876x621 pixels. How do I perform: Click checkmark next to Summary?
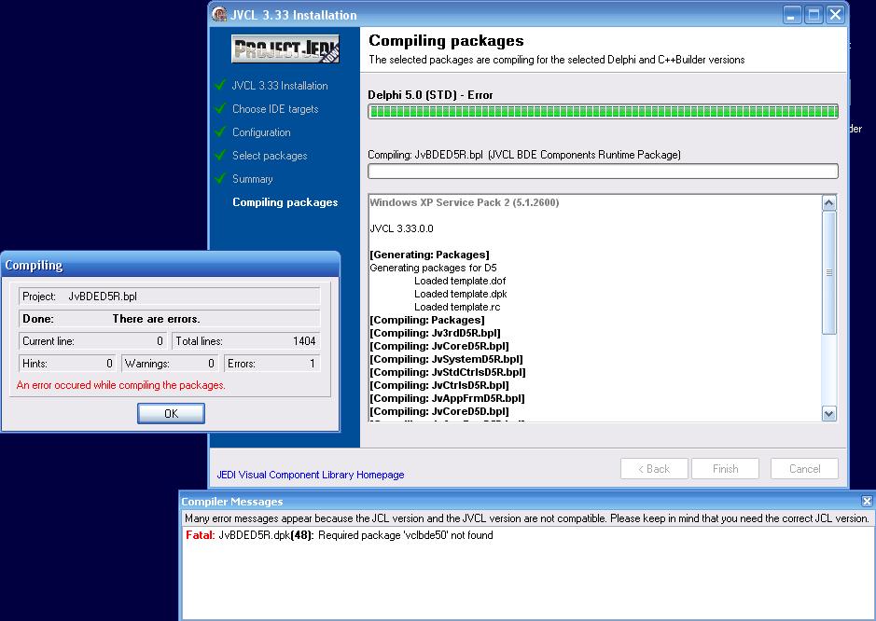[221, 178]
